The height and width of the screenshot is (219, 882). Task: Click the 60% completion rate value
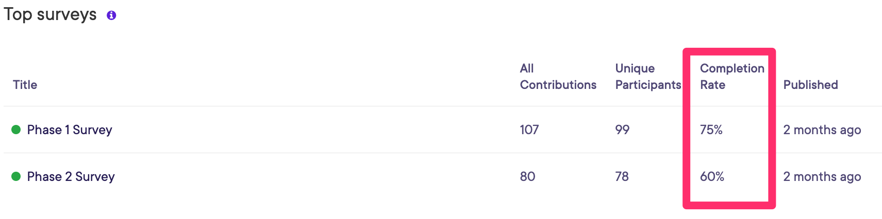tap(712, 176)
